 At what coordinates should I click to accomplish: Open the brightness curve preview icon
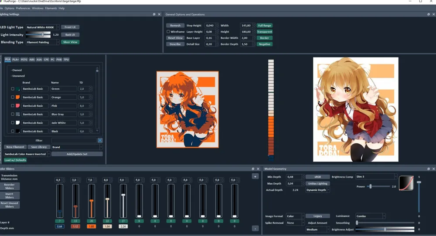(406, 182)
